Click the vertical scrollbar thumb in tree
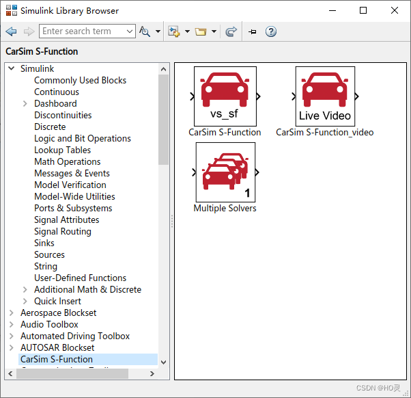This screenshot has height=398, width=411. click(x=164, y=120)
